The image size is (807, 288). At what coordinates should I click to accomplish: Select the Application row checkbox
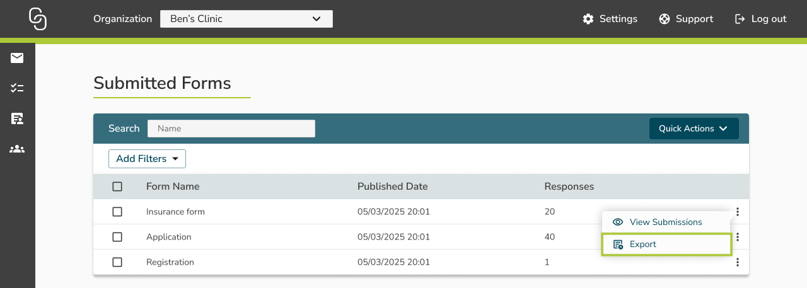pos(117,237)
